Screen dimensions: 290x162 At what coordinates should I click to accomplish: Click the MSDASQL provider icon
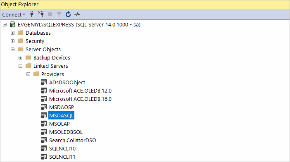pos(44,115)
